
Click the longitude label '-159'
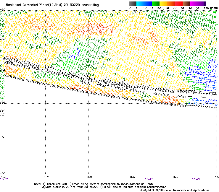pyautogui.click(x=88, y=177)
